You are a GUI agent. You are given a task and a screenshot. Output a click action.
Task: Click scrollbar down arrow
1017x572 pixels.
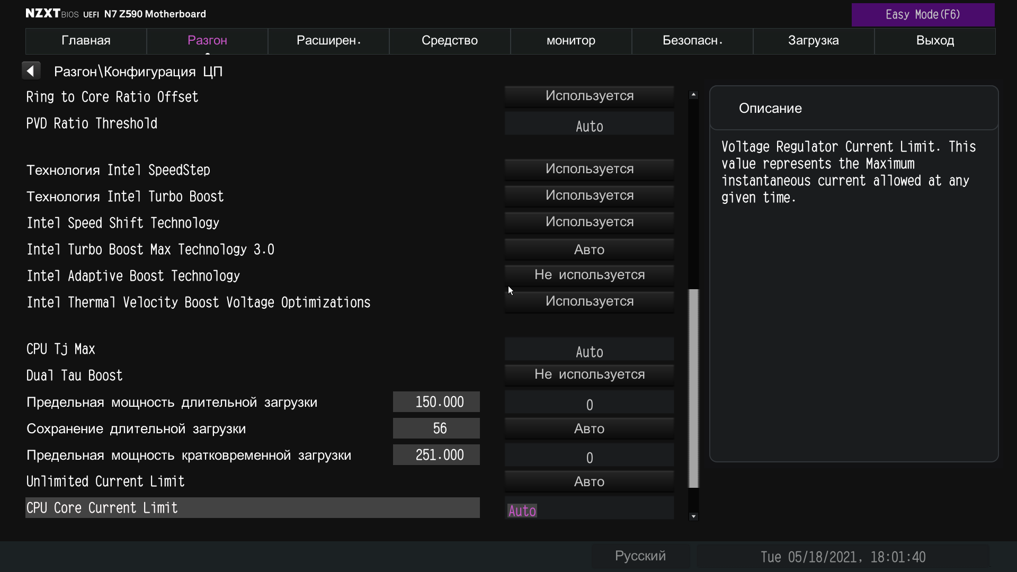click(693, 516)
